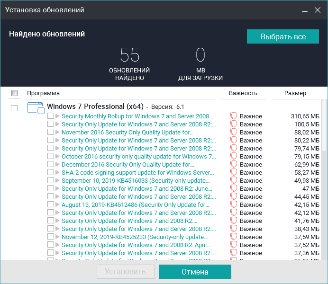Screen dimensions: 328x284
Task: Click shield icon in the 37,36 МБ row
Action: point(234,253)
